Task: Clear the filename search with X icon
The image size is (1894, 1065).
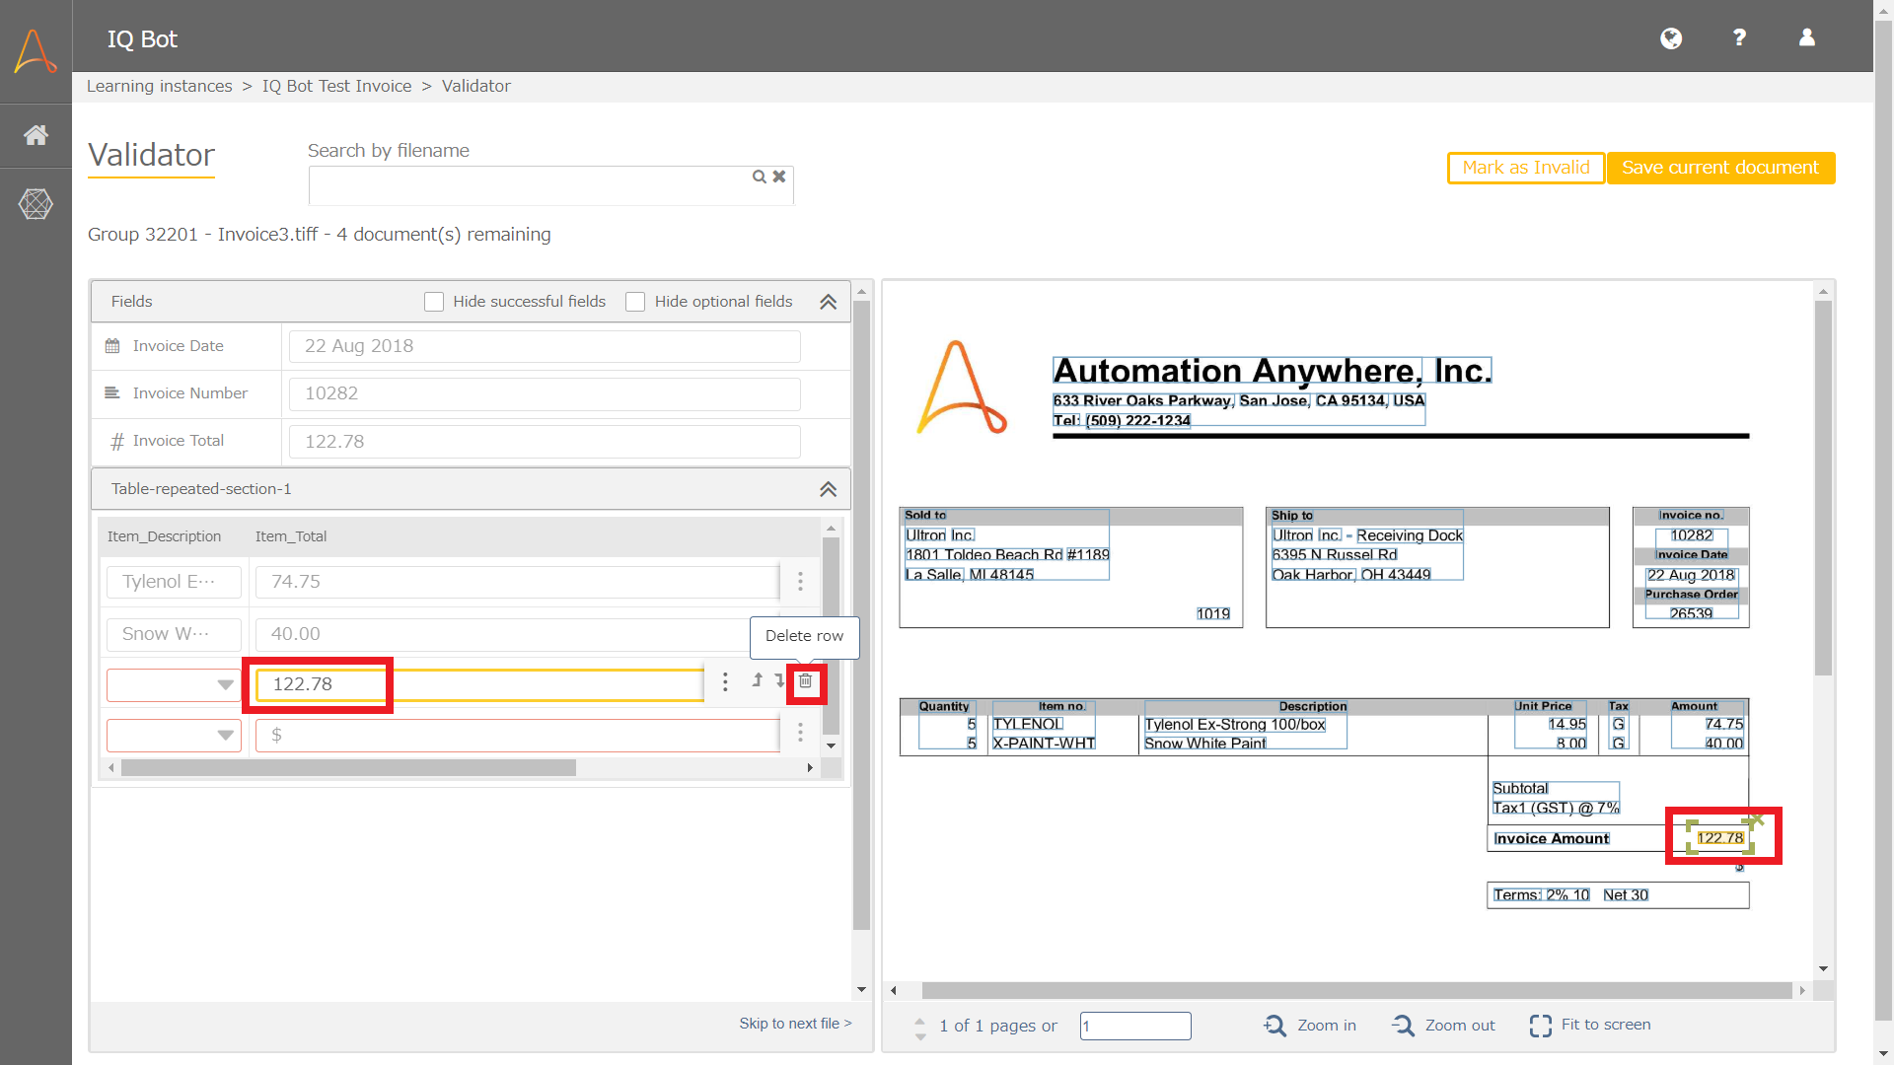Action: tap(779, 177)
